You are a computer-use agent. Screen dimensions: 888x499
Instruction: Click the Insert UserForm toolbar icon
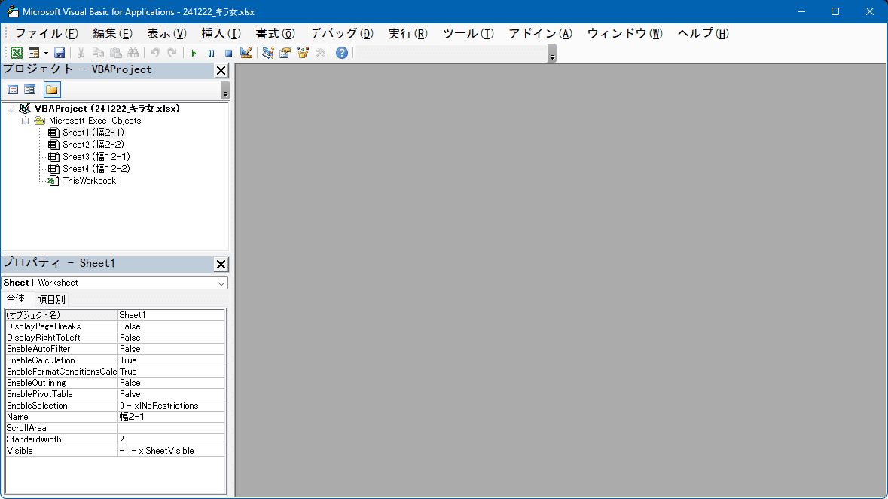[34, 53]
